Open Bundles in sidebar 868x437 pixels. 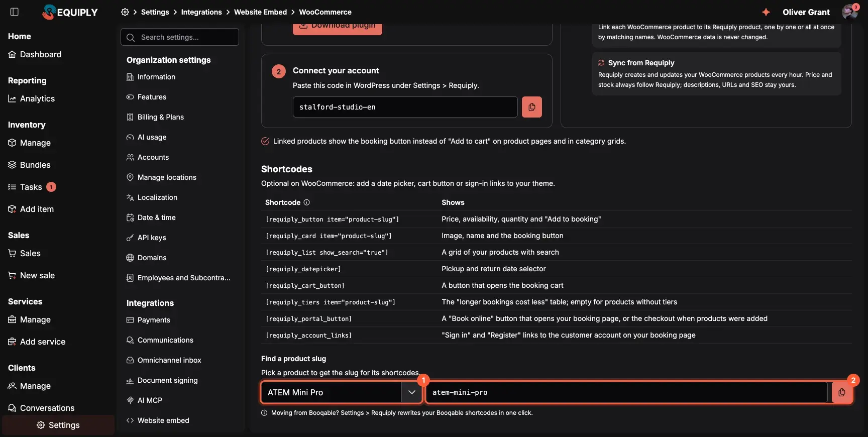coord(29,165)
